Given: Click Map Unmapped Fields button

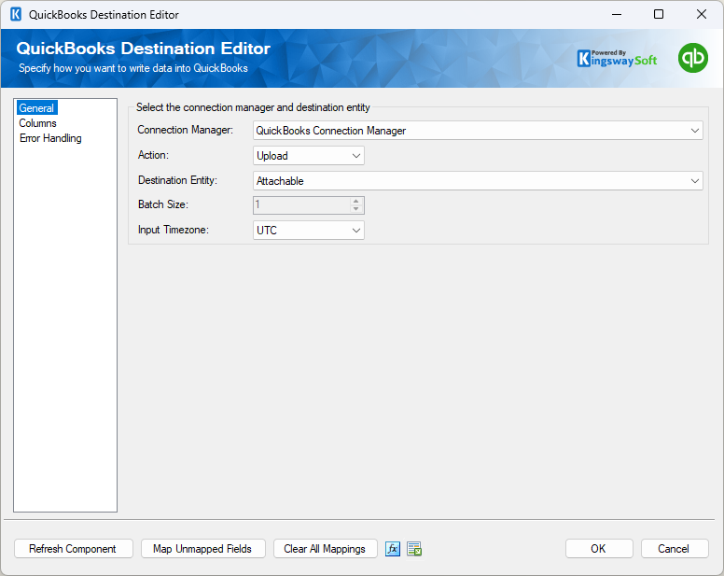Looking at the screenshot, I should click(x=202, y=549).
